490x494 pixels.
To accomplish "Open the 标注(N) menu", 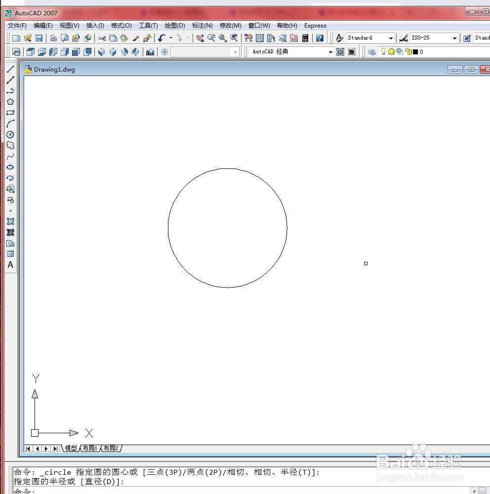I will point(203,26).
